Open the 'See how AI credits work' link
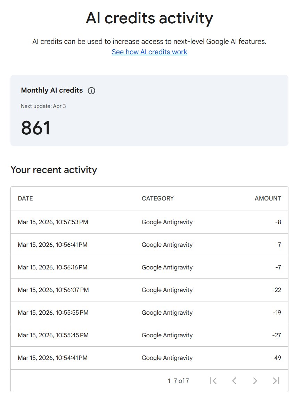294x401 pixels. click(149, 52)
